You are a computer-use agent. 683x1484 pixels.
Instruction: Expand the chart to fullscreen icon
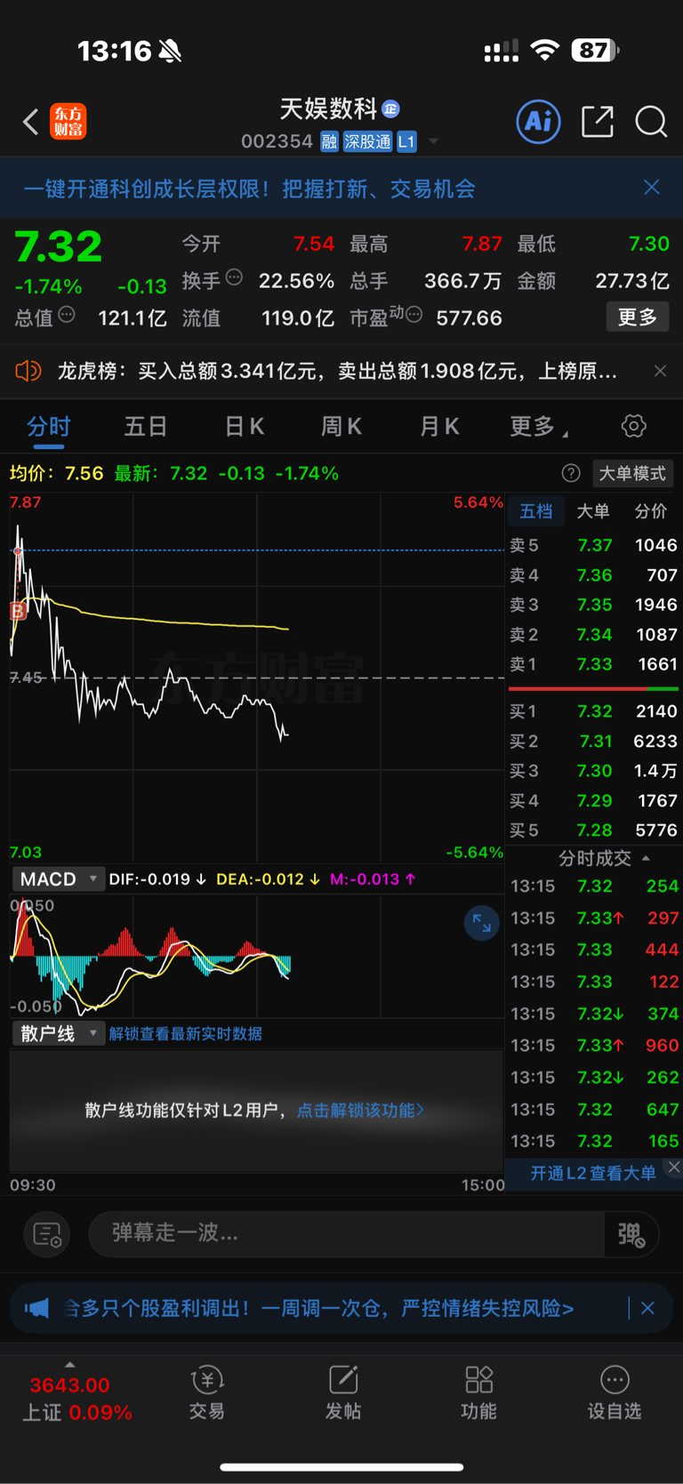point(482,924)
